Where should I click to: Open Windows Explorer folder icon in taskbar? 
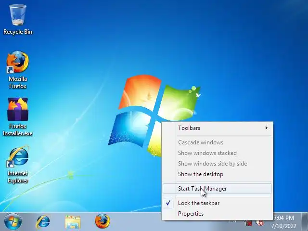(x=73, y=222)
